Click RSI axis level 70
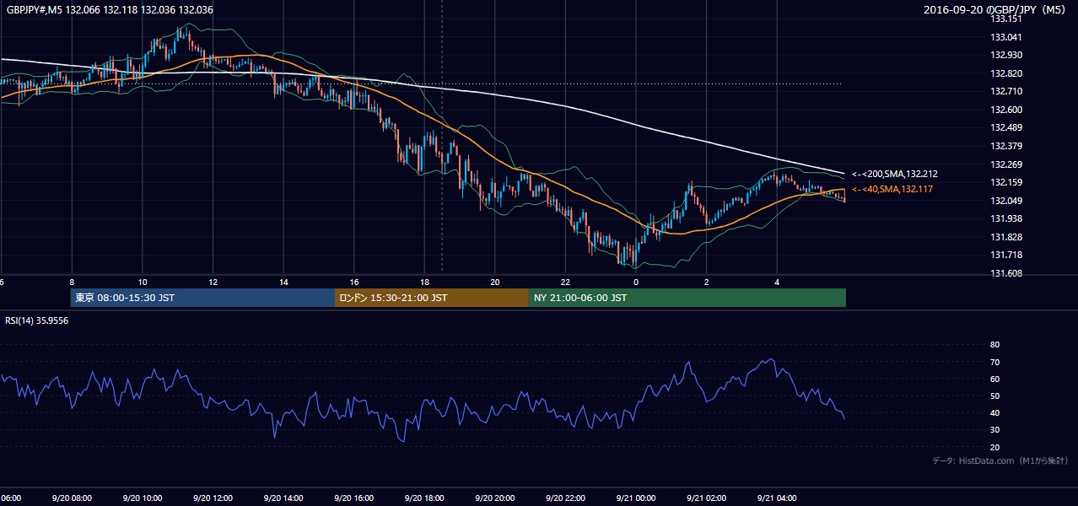Screen dimensions: 1078x506 pyautogui.click(x=995, y=363)
